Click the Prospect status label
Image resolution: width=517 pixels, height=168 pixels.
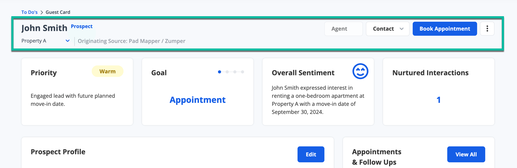pyautogui.click(x=82, y=26)
